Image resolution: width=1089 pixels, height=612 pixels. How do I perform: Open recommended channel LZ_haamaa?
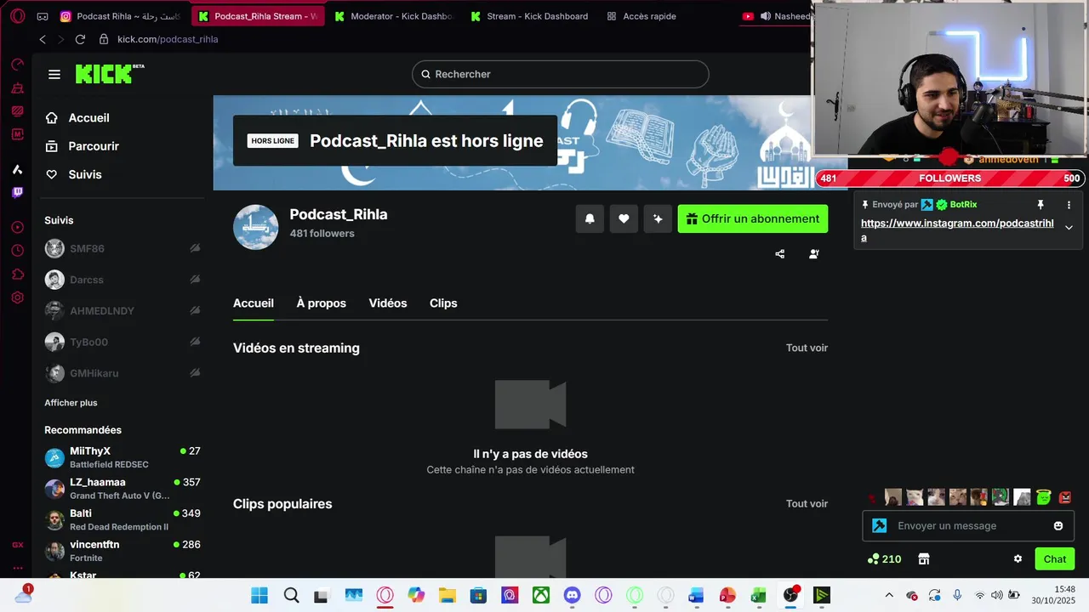point(123,489)
